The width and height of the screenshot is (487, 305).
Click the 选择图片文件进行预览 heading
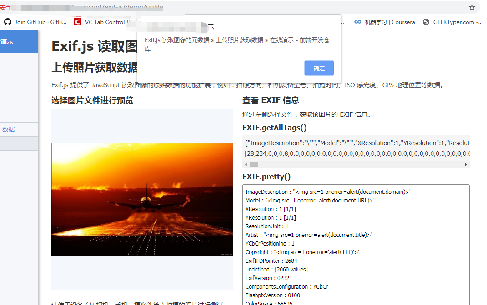92,100
